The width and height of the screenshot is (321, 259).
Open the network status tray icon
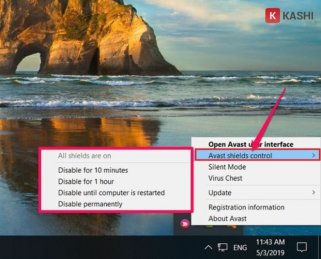click(x=222, y=248)
